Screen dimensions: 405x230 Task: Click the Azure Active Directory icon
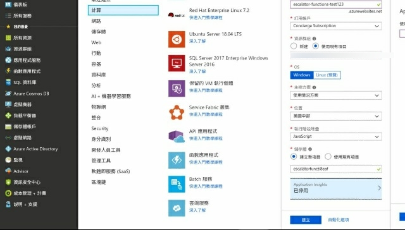pos(8,148)
